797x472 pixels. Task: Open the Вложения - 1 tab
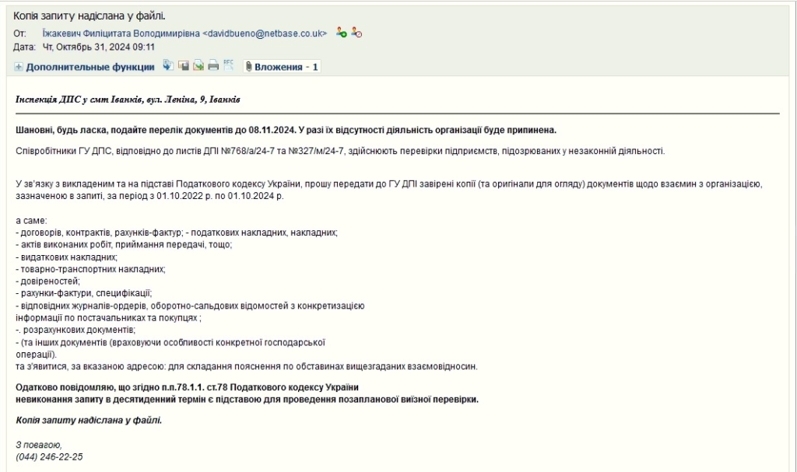tap(286, 68)
